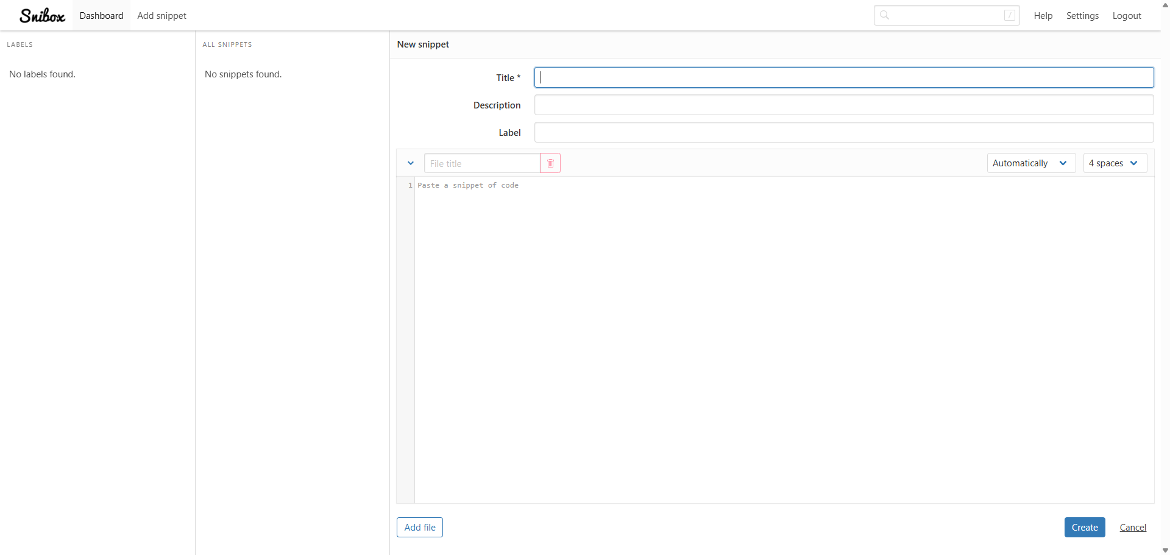The height and width of the screenshot is (555, 1170).
Task: Click the code editor area to paste snippet
Action: 784,340
